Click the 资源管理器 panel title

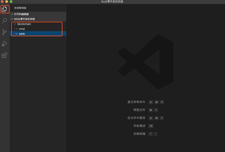click(20, 8)
